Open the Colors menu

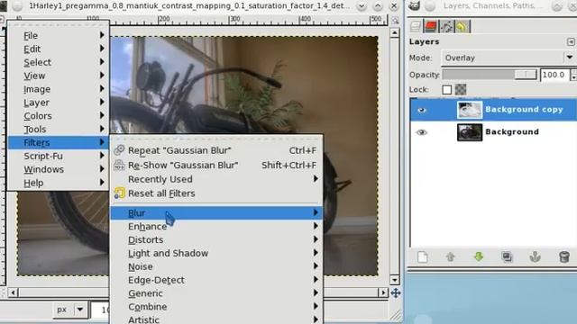pos(58,116)
